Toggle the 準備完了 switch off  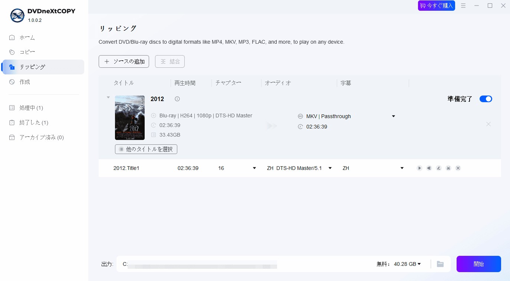(x=486, y=99)
